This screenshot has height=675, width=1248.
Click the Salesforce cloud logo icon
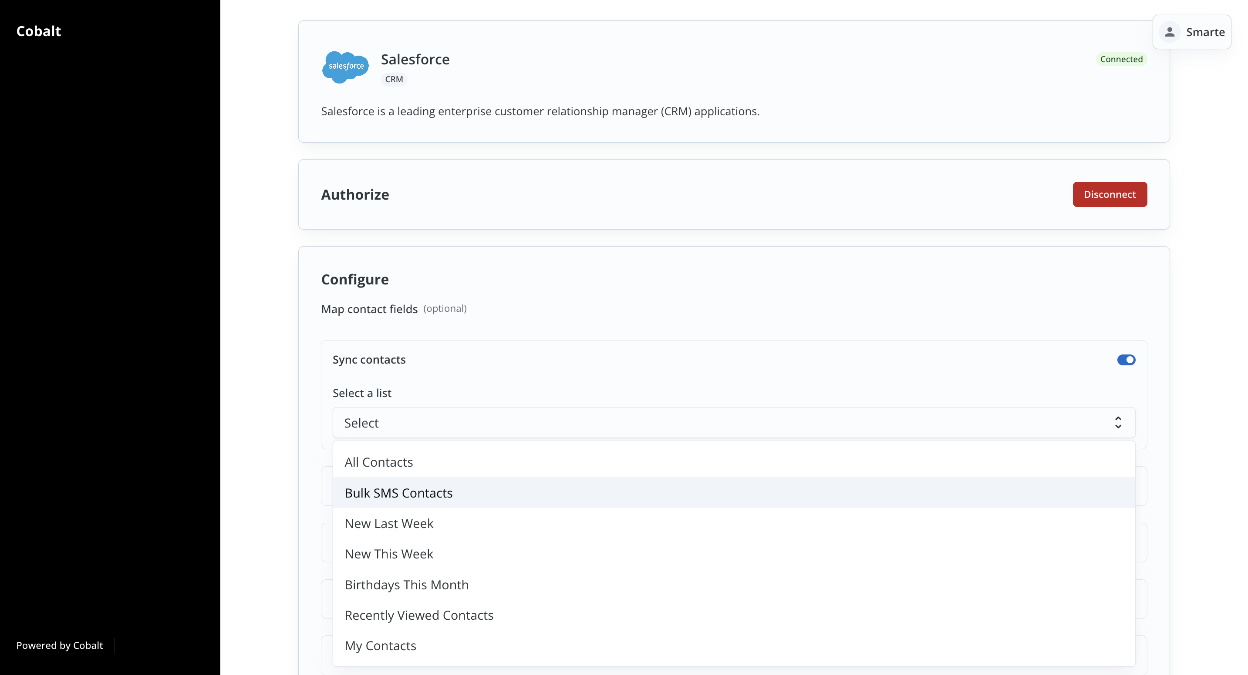[x=344, y=67]
